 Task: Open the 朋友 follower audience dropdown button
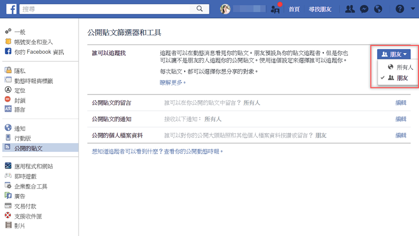(x=394, y=54)
